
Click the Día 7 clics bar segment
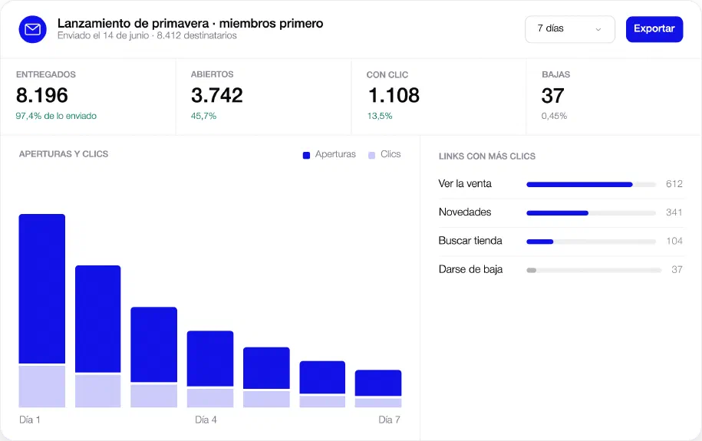(378, 403)
